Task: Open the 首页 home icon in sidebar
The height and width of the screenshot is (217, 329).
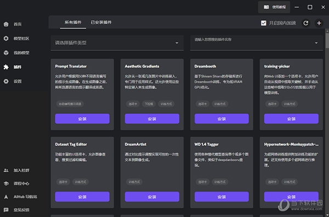Action: point(6,24)
